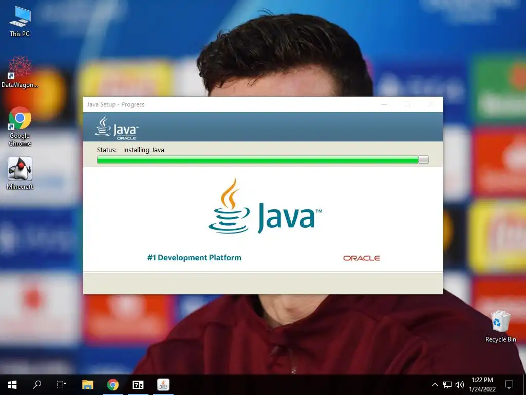526x395 pixels.
Task: Open the clock showing 1:22 PM
Action: (x=482, y=385)
